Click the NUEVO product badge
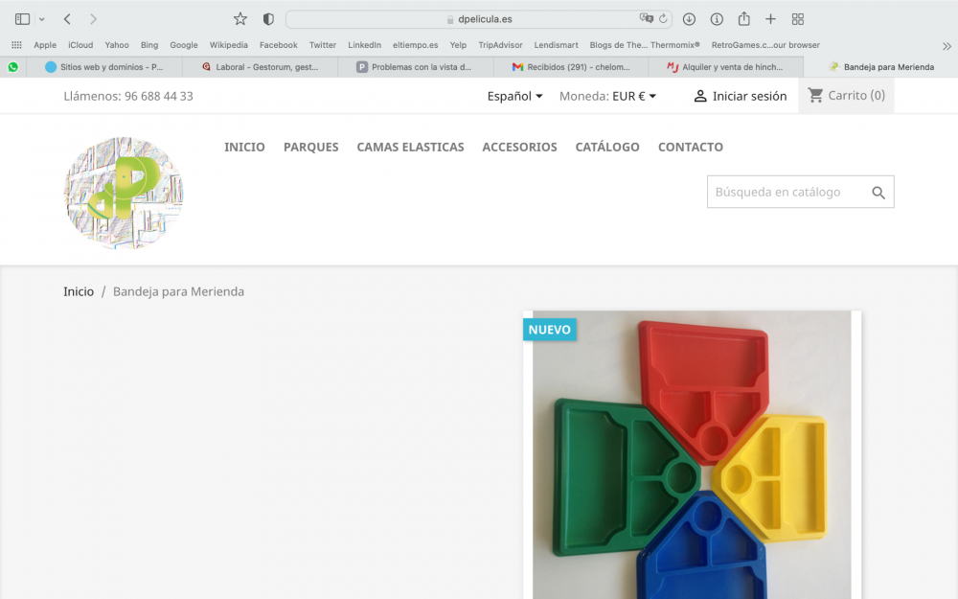 (x=549, y=330)
